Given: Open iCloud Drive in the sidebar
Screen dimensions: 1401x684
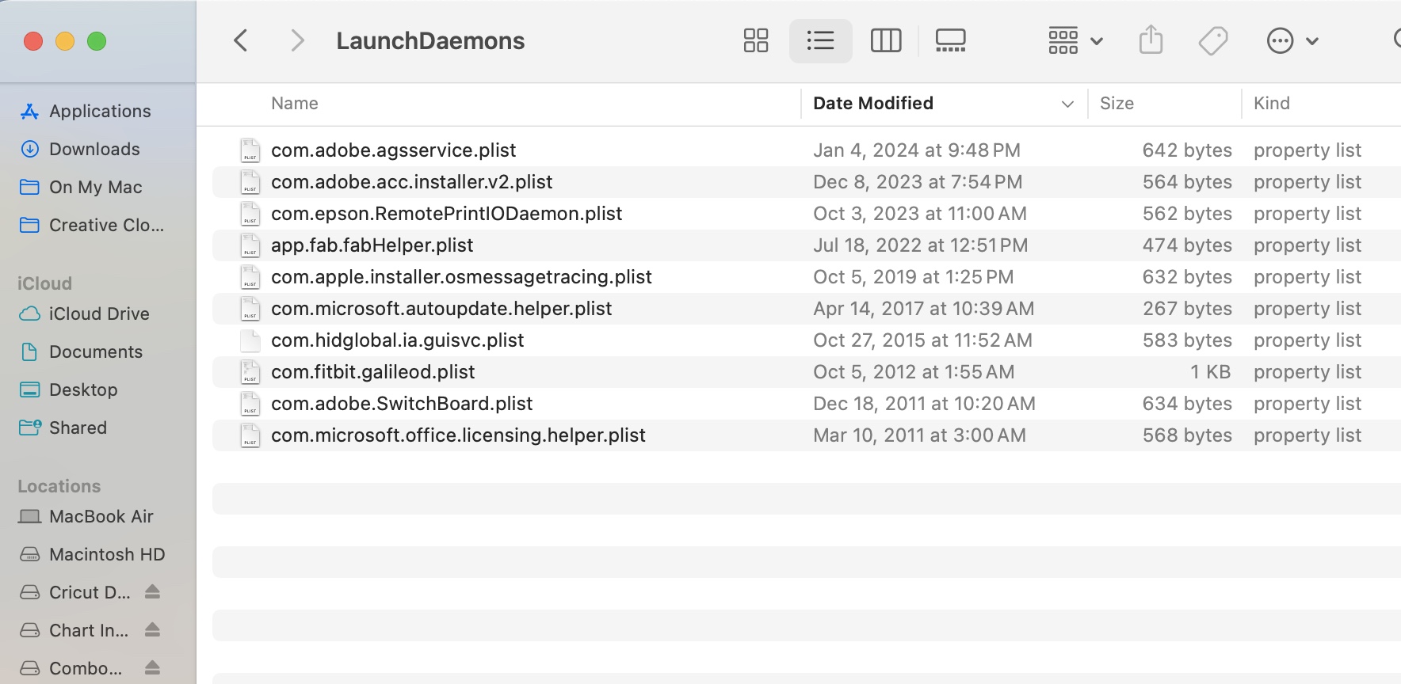Looking at the screenshot, I should coord(99,314).
